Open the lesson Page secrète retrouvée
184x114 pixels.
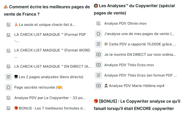(38, 87)
